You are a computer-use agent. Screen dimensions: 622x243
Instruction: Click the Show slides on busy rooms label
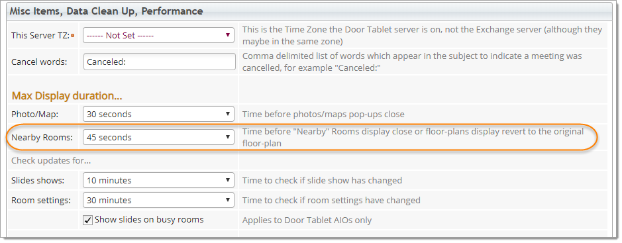(x=149, y=220)
